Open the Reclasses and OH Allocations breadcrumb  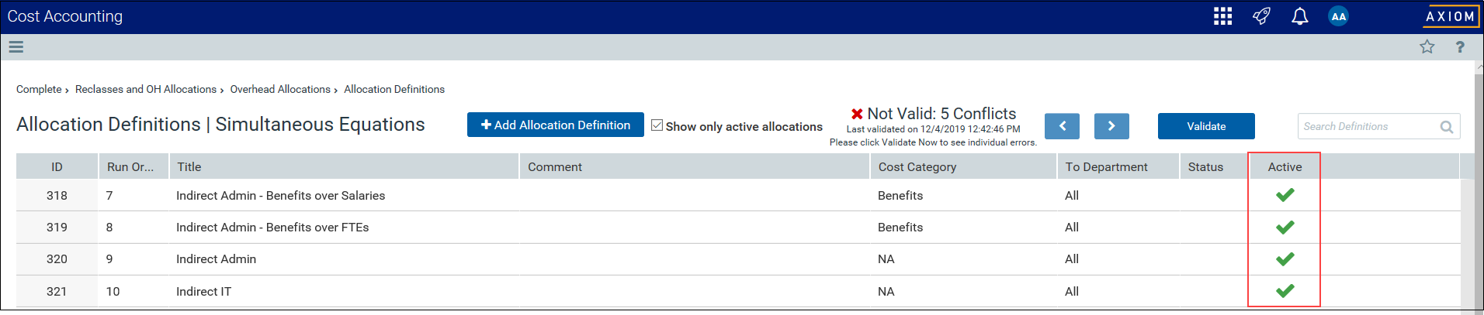click(146, 90)
